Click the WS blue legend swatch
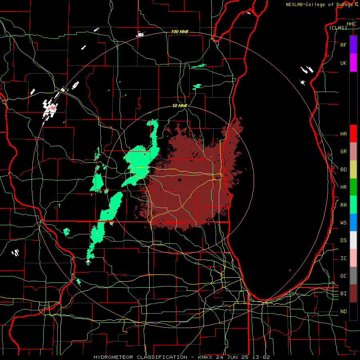This screenshot has width=360, height=360. point(353,222)
